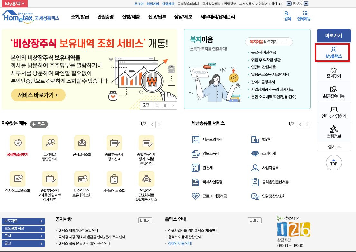The height and width of the screenshot is (252, 356).
Task: Open the 인증센터 link
Action: (x=168, y=4)
